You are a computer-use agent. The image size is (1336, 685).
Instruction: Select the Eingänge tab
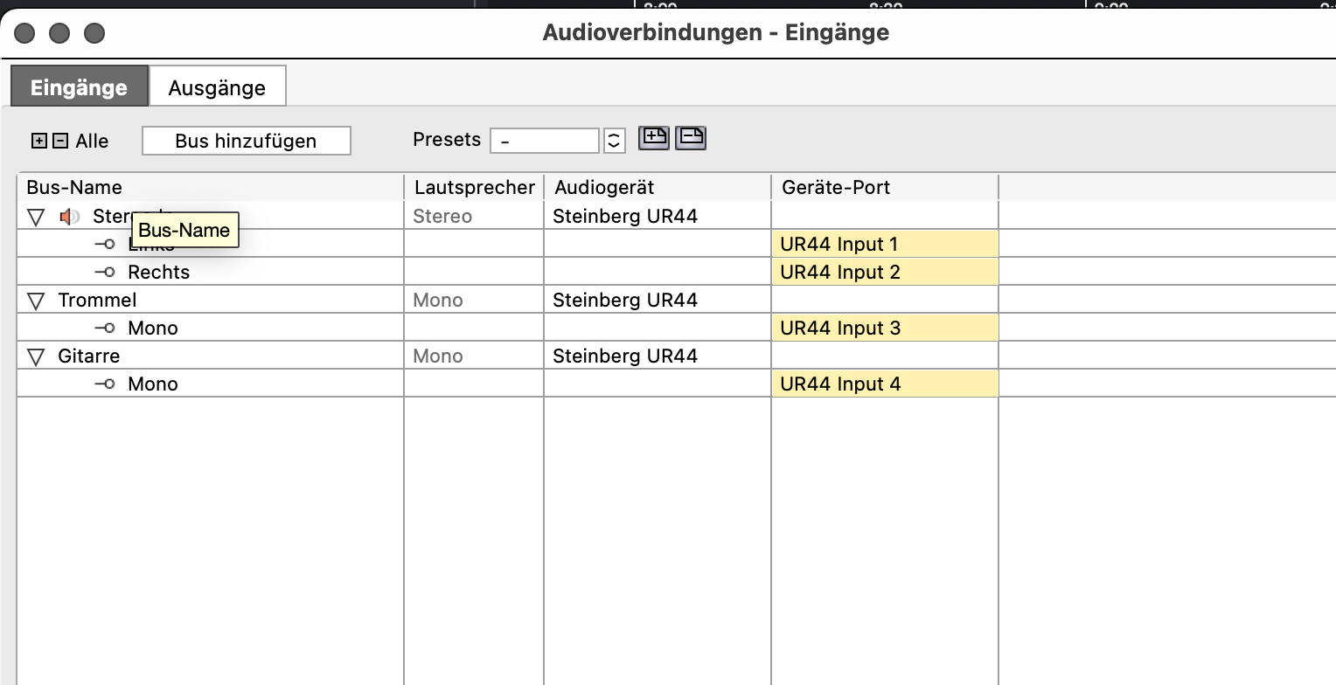pyautogui.click(x=79, y=87)
